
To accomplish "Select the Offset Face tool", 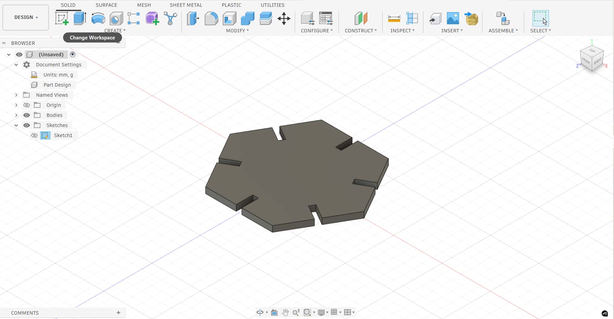I will click(266, 18).
